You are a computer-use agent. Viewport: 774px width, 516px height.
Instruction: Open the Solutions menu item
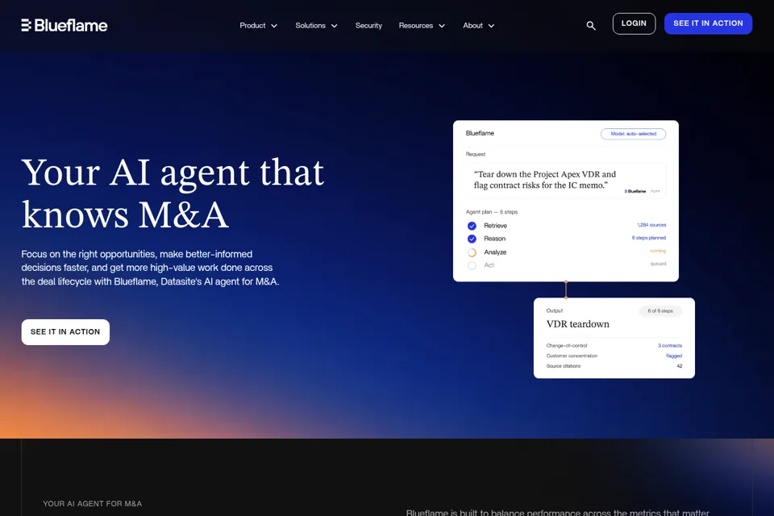(x=310, y=25)
